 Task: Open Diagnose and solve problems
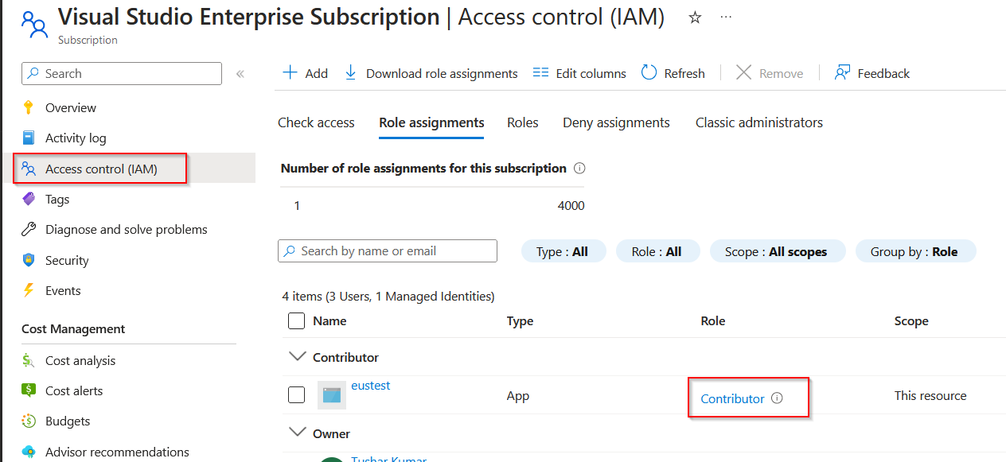pos(127,229)
